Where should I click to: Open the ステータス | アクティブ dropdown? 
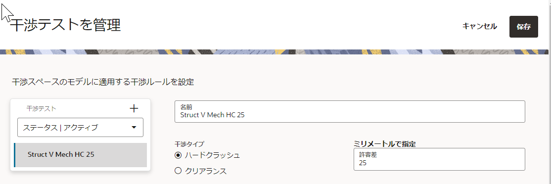click(x=81, y=127)
